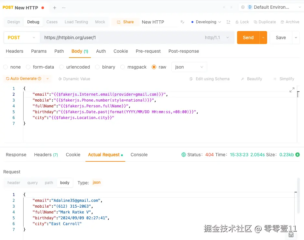The height and width of the screenshot is (240, 304).
Task: Select the binary radio button
Action: [97, 67]
